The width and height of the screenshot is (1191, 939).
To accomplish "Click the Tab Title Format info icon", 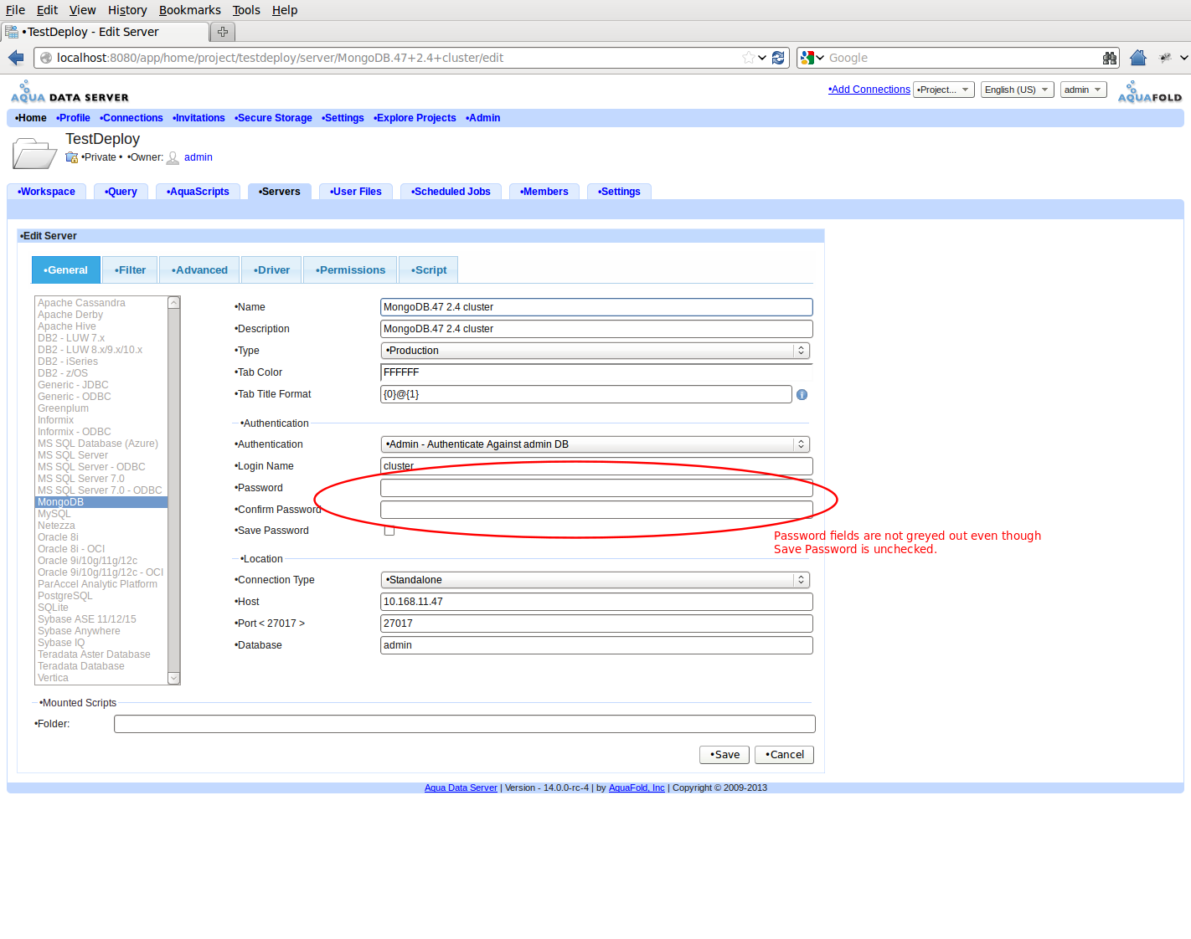I will click(802, 394).
